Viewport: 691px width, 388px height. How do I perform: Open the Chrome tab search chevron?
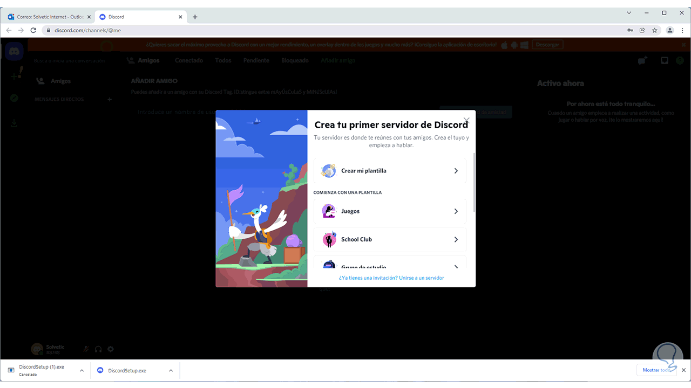pos(629,12)
